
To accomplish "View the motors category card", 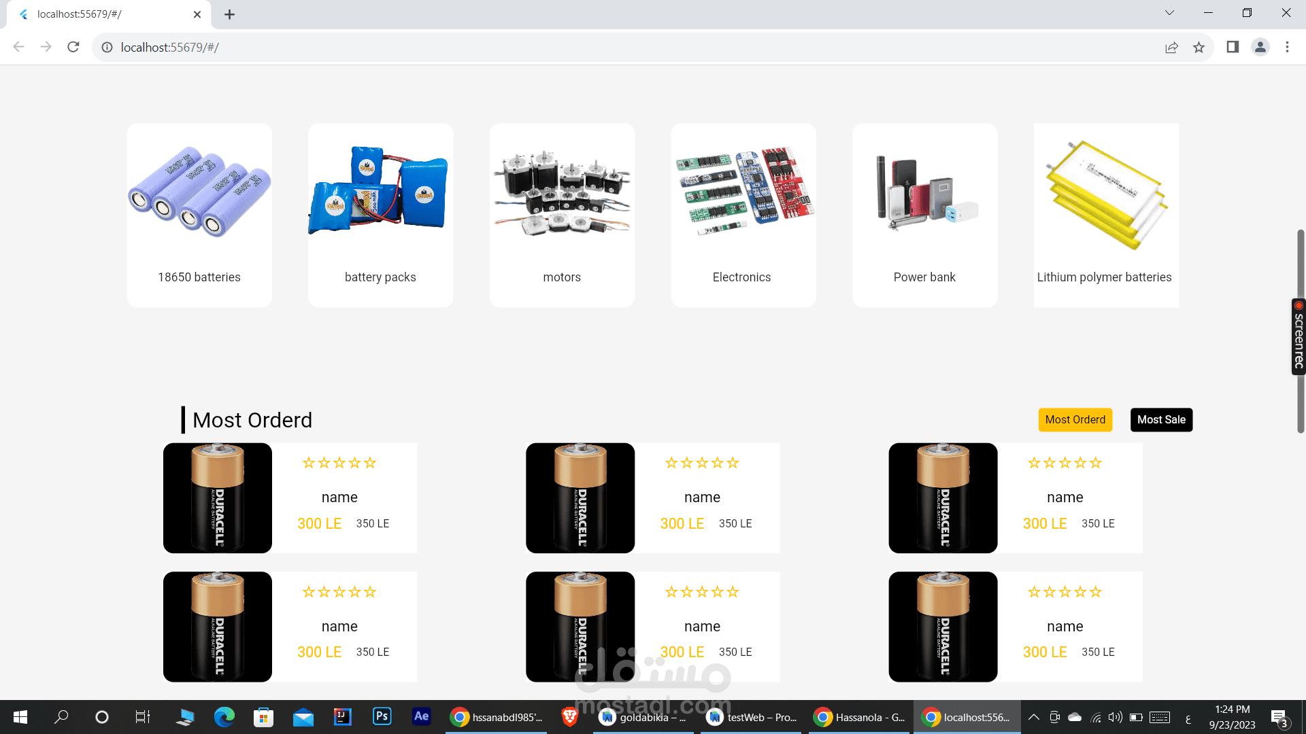I will (562, 215).
